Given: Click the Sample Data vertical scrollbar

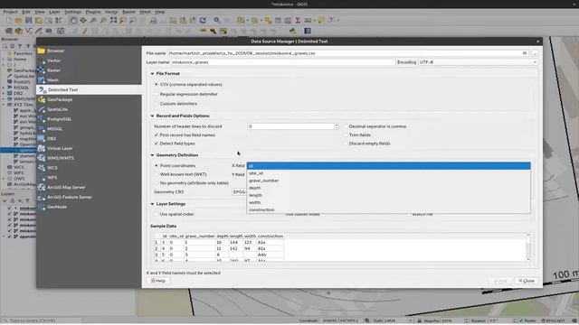Looking at the screenshot, I should (x=528, y=247).
